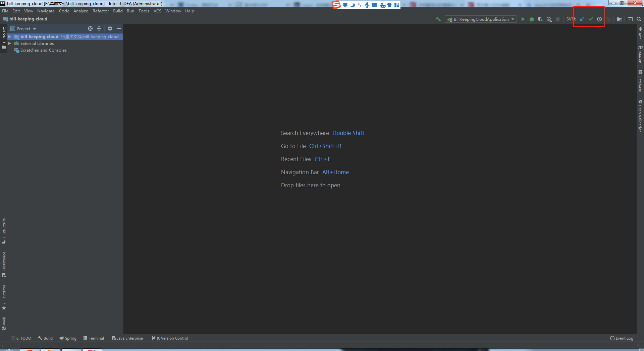Expand External Libraries node
Viewport: 644px width, 351px height.
(x=10, y=43)
